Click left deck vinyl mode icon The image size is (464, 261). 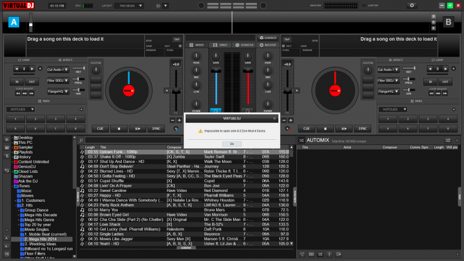coord(176,129)
